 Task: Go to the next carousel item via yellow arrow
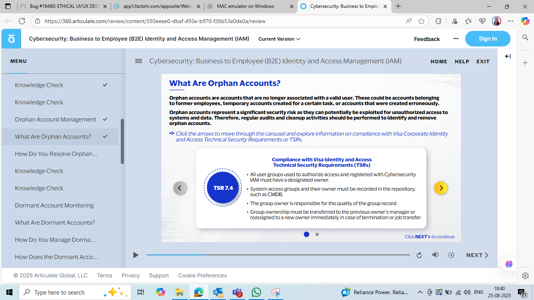click(x=441, y=188)
